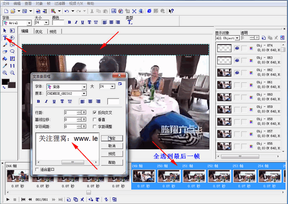Viewport: 288px width, 204px height.
Task: Expand the Open icon dropdown arrow
Action: 19,11
